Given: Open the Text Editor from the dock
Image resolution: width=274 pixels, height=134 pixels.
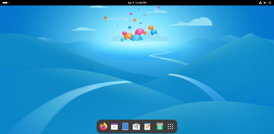Looking at the screenshot, I should point(147,126).
